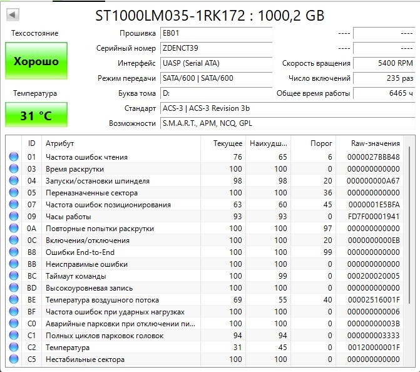Click the green Хорошо health status button
Image resolution: width=420 pixels, height=372 pixels.
(x=36, y=61)
